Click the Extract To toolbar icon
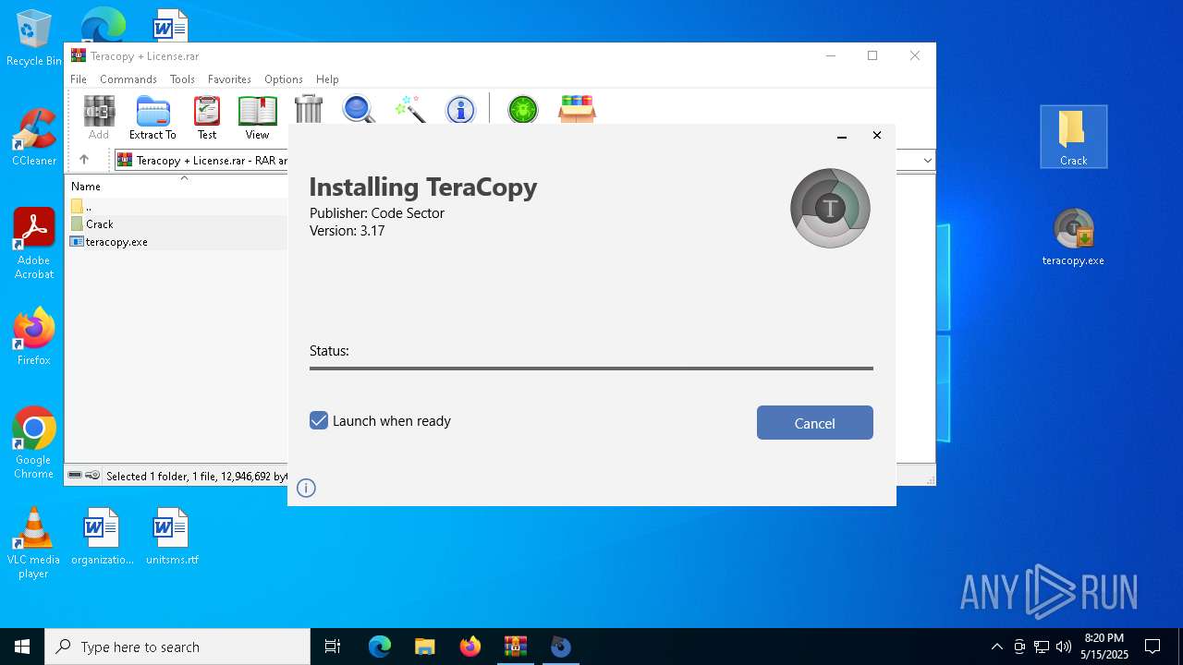This screenshot has height=665, width=1183. click(152, 117)
